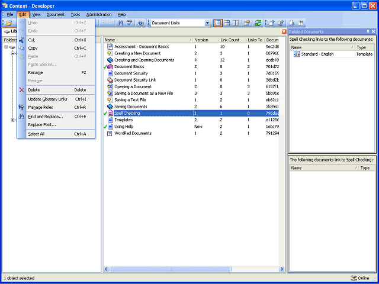
Task: Click the toolbar icon left of the down arrow icon
Action: pyautogui.click(x=281, y=23)
